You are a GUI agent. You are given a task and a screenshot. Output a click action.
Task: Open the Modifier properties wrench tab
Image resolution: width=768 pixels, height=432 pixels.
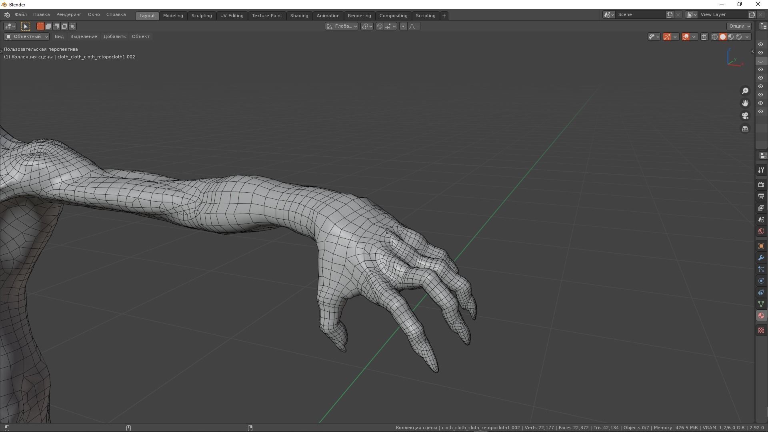tap(761, 258)
